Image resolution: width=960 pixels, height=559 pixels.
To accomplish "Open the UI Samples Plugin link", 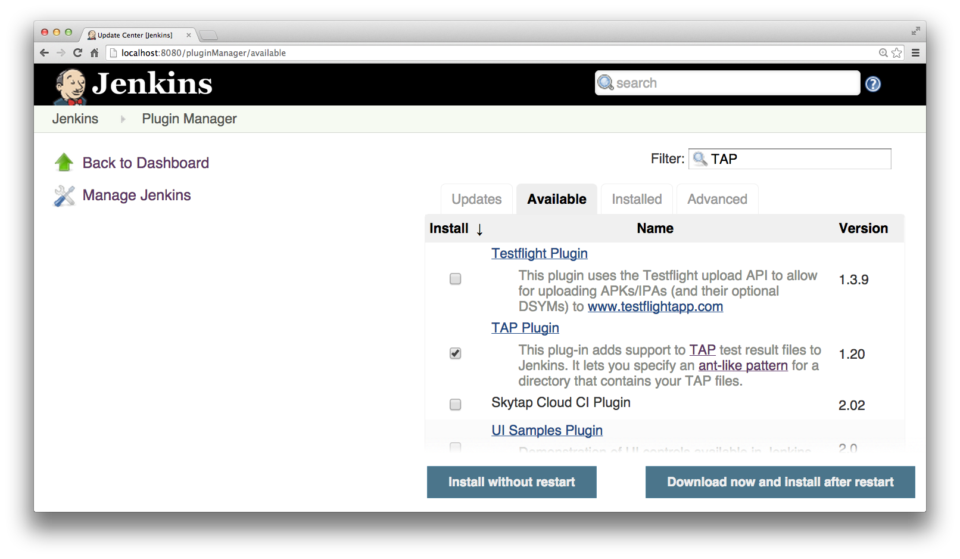I will 547,430.
